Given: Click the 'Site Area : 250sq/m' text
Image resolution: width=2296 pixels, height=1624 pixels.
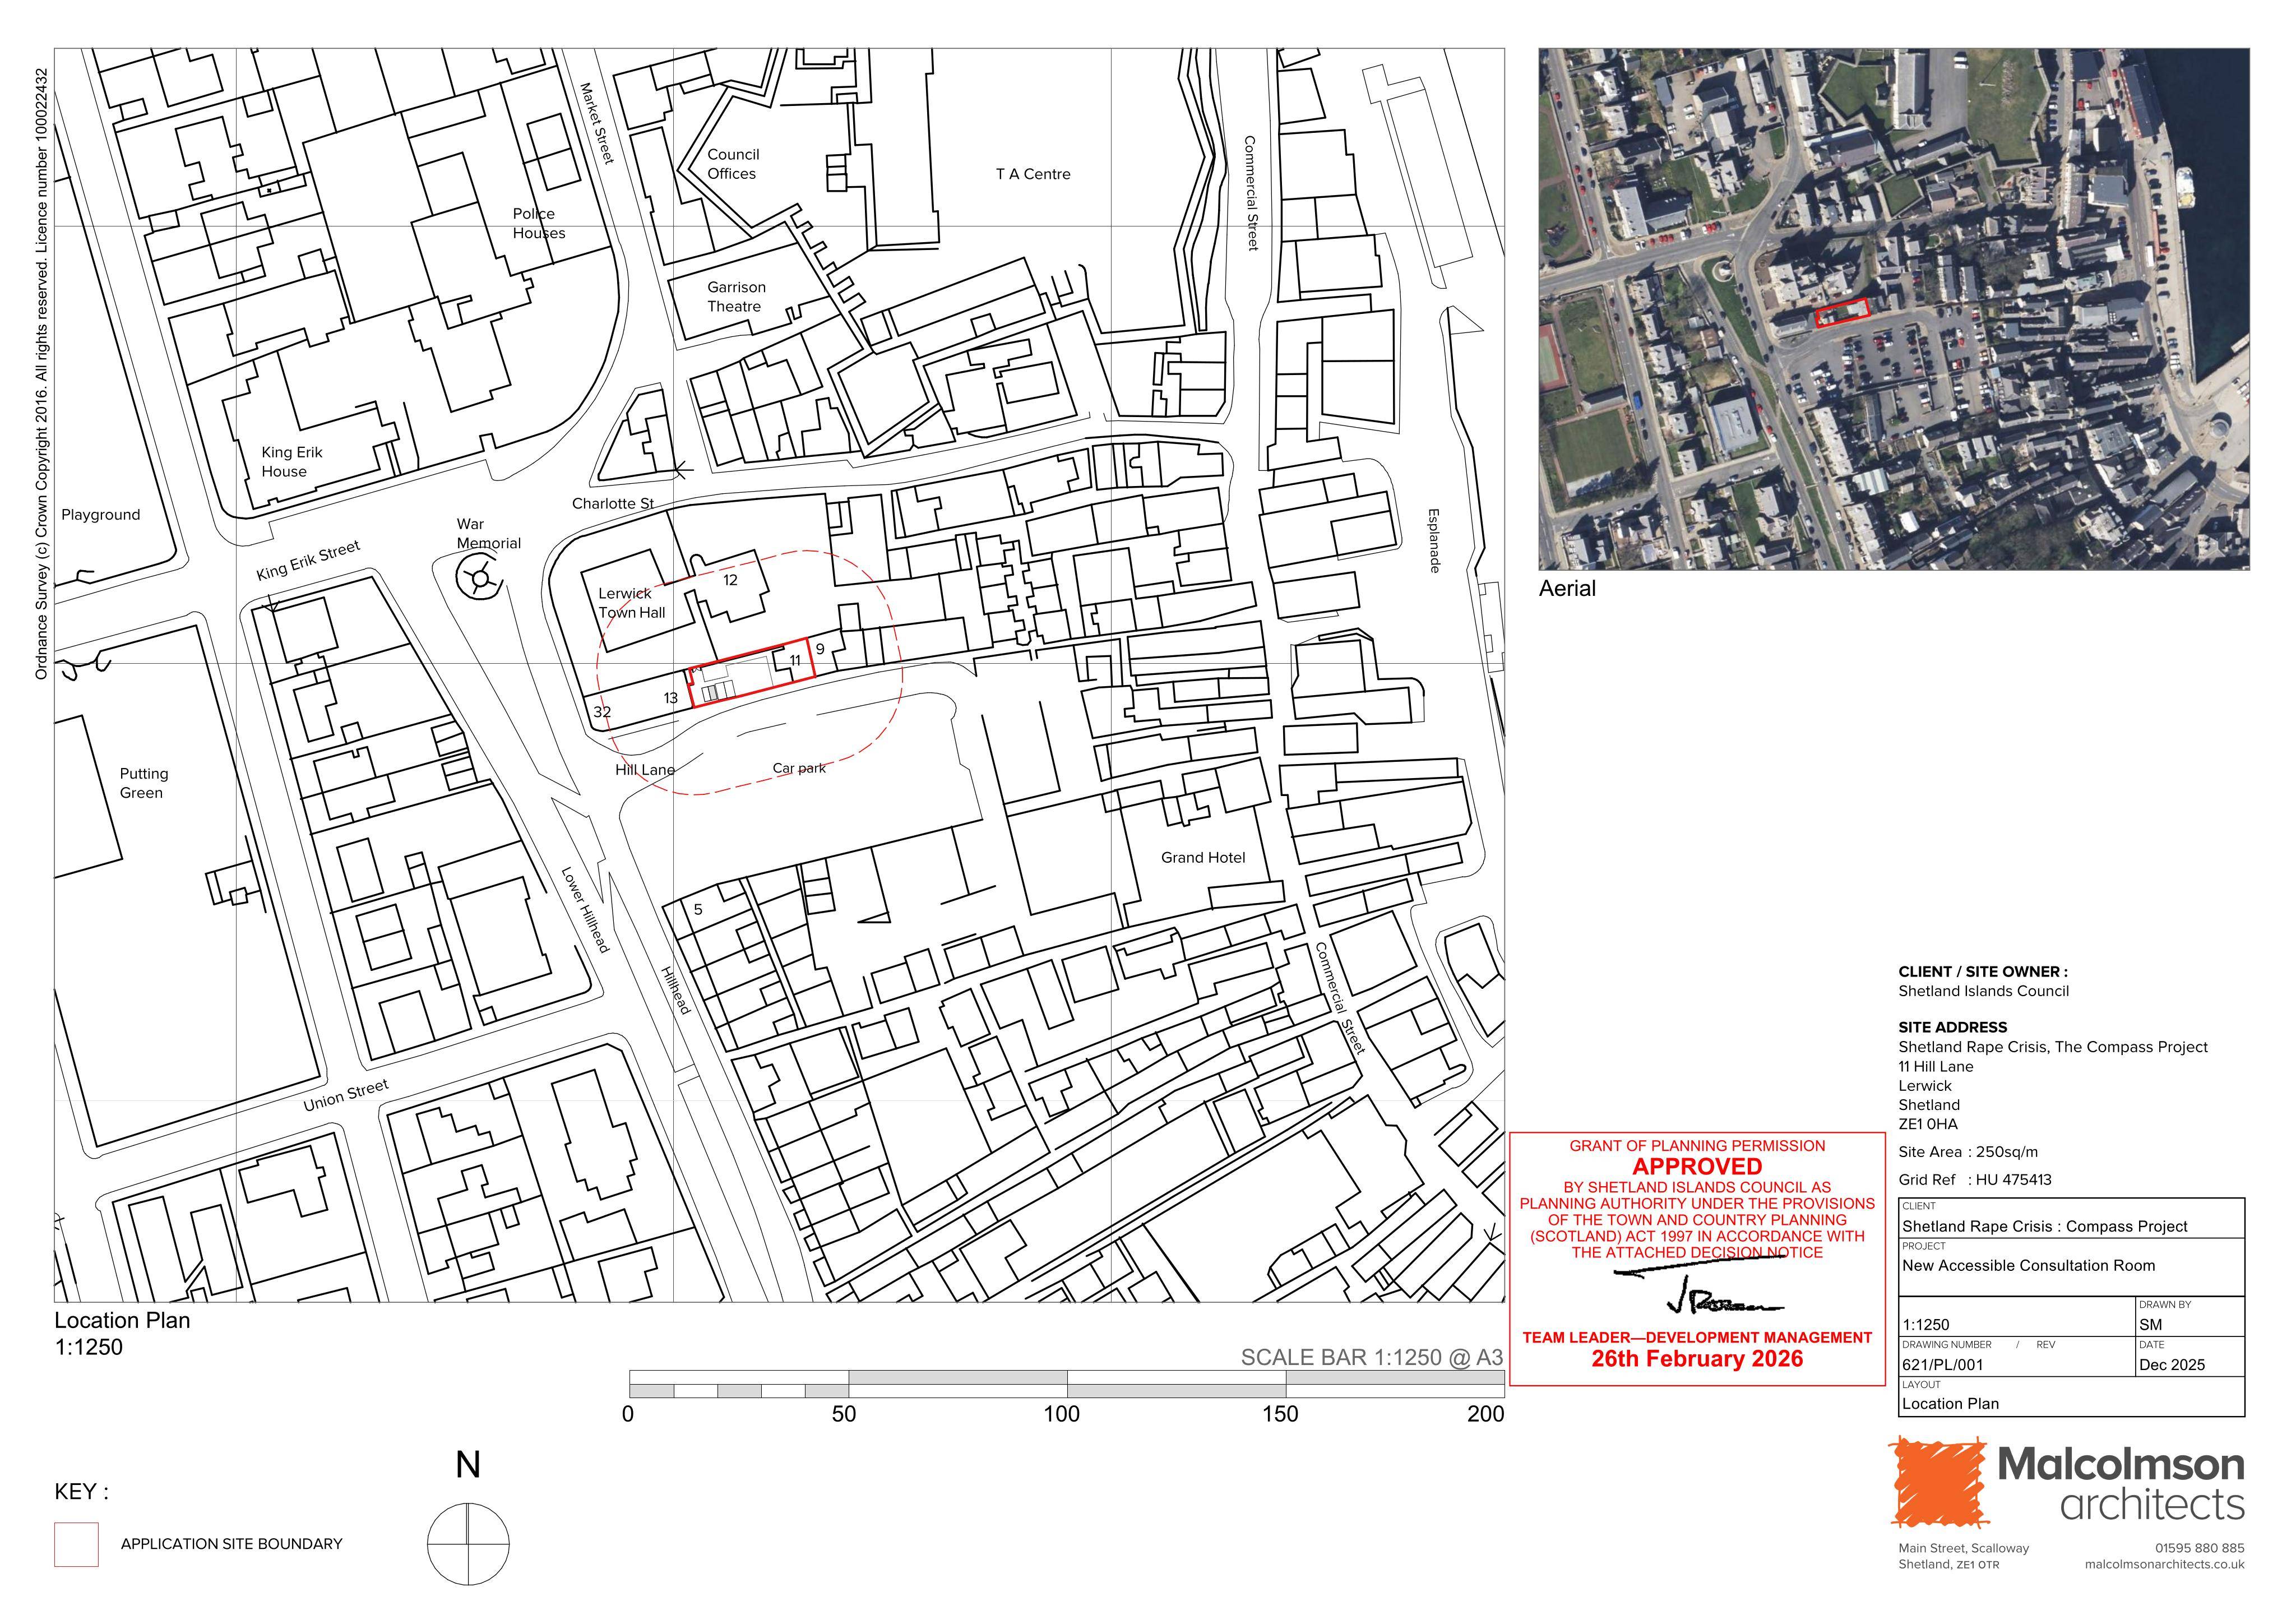Looking at the screenshot, I should point(1968,1152).
